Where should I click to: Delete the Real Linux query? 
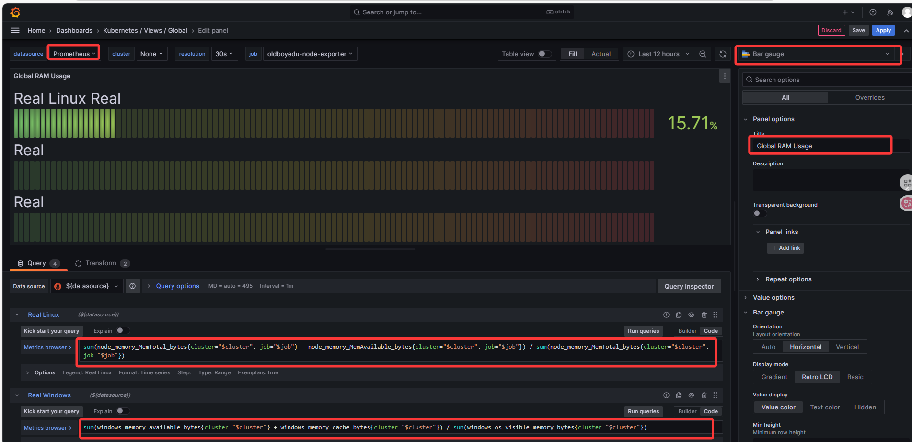click(x=704, y=315)
